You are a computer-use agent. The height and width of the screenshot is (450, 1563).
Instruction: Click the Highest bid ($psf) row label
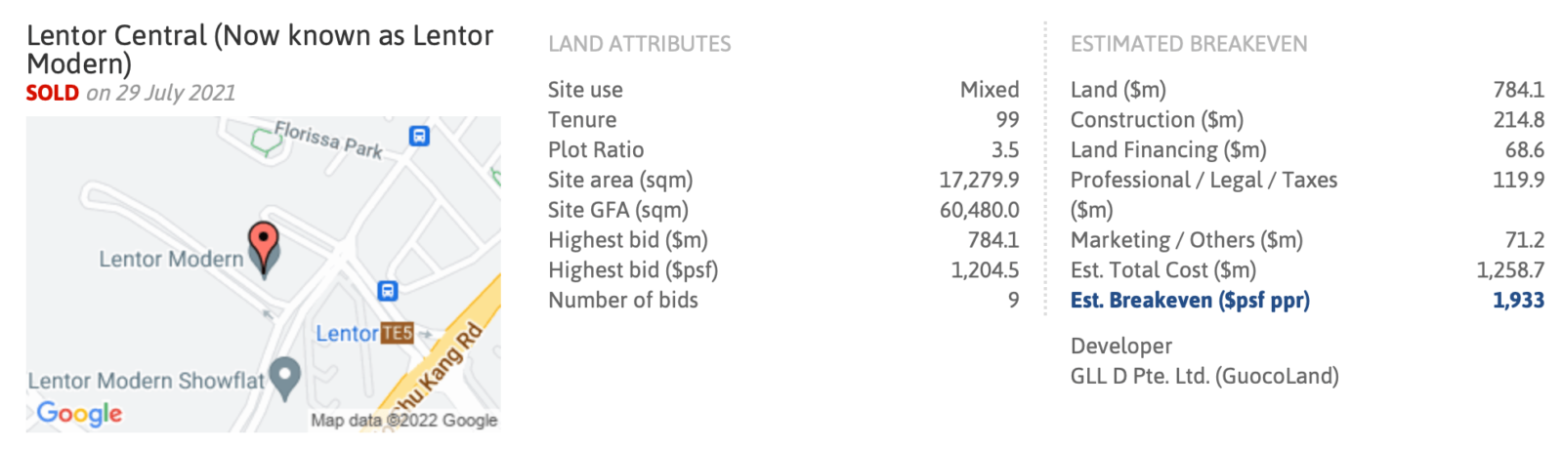(x=633, y=270)
